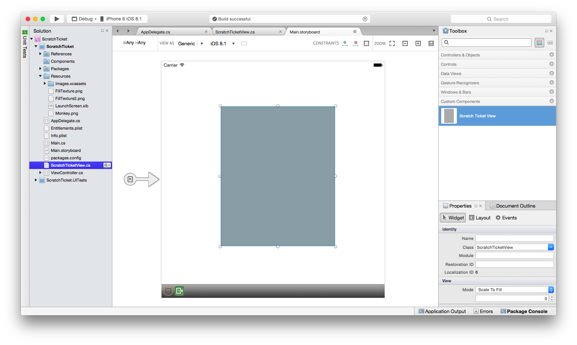The image size is (577, 345).
Task: Close the AppDelegate.cs tab
Action: pyautogui.click(x=206, y=32)
